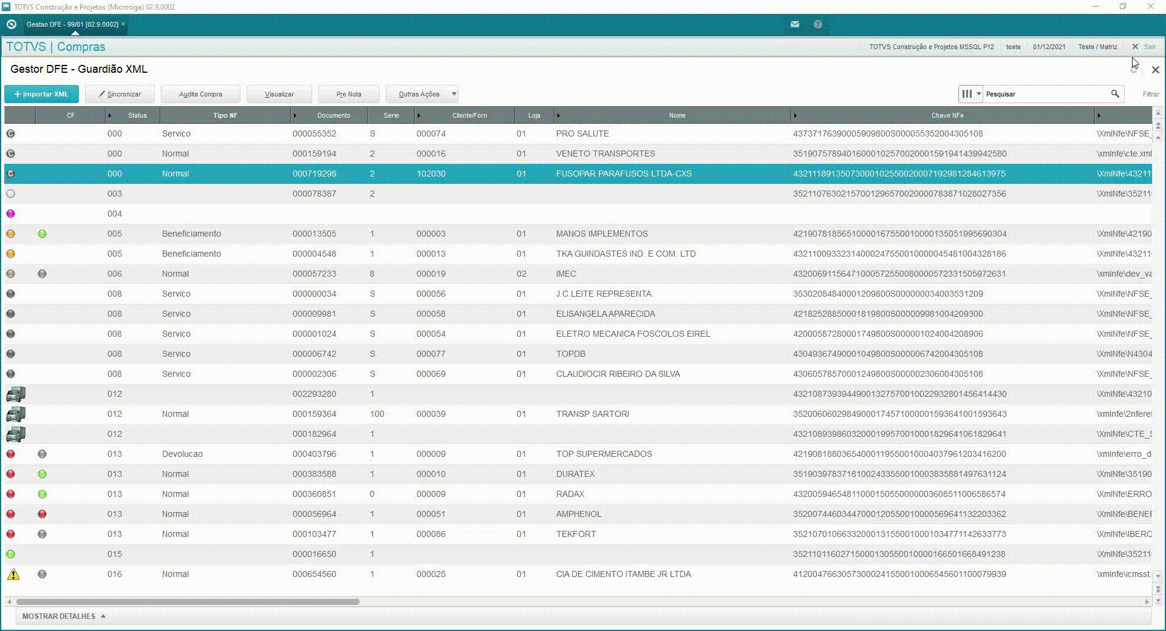Open the Status column header arrow
Screen dimensions: 1166x631
click(x=110, y=115)
